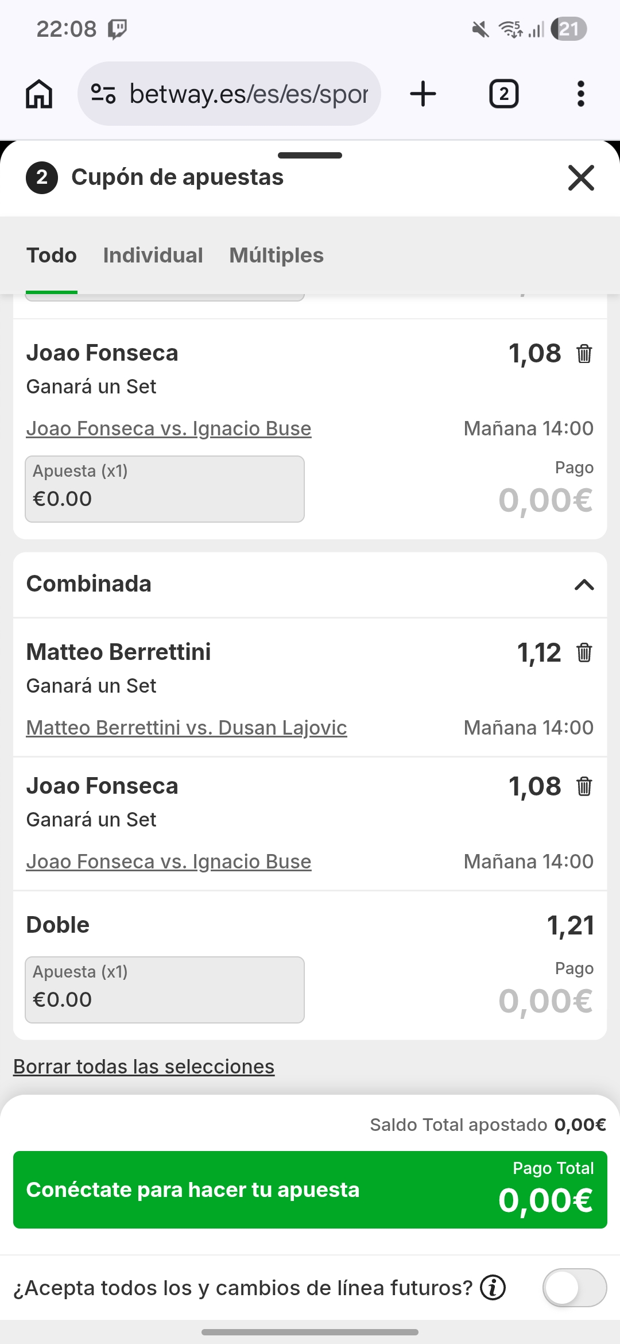Switch to the Individual tab
Image resolution: width=620 pixels, height=1344 pixels.
click(x=153, y=255)
